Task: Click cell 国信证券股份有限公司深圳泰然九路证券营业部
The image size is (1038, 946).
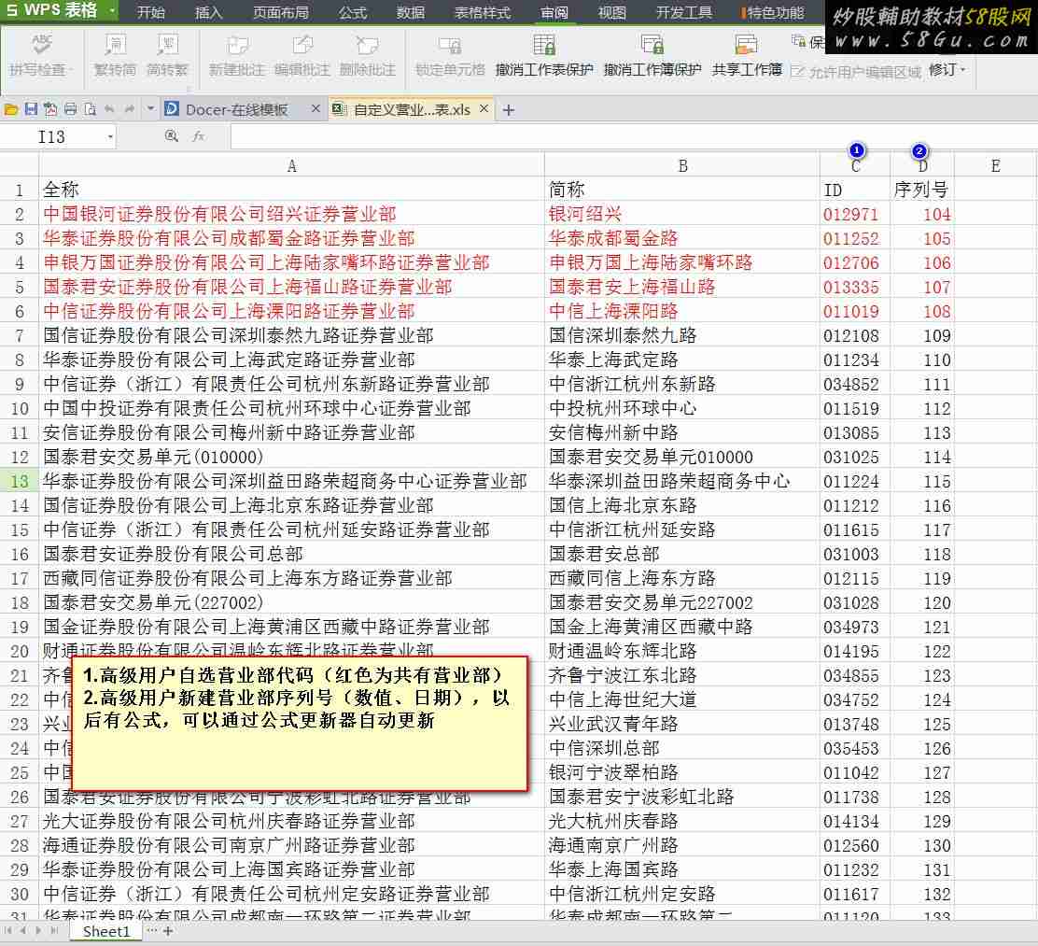Action: (291, 335)
